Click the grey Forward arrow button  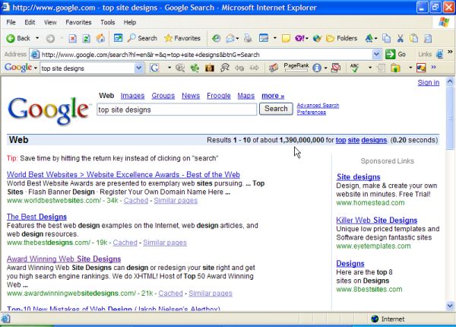pyautogui.click(x=50, y=38)
